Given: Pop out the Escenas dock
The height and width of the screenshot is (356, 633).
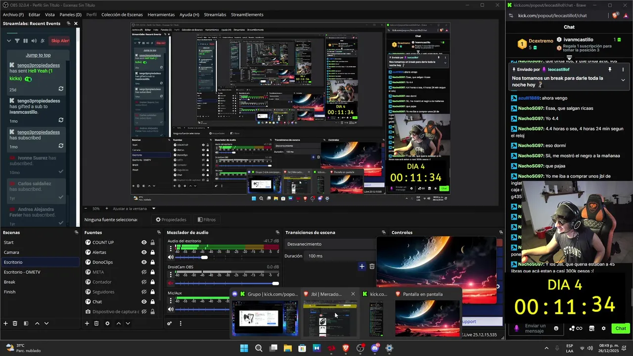Looking at the screenshot, I should point(76,232).
